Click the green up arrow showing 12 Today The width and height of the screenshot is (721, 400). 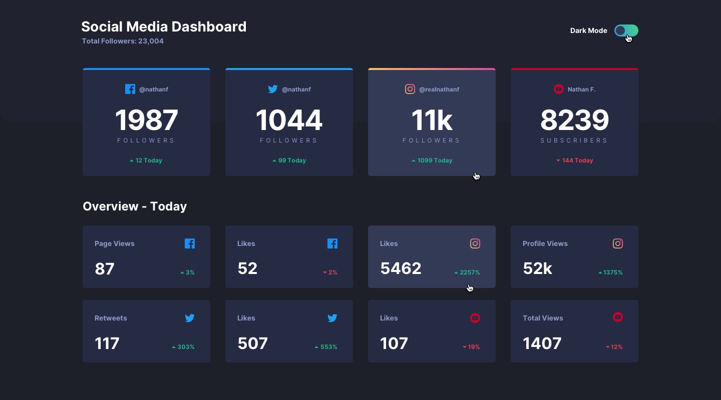[131, 160]
